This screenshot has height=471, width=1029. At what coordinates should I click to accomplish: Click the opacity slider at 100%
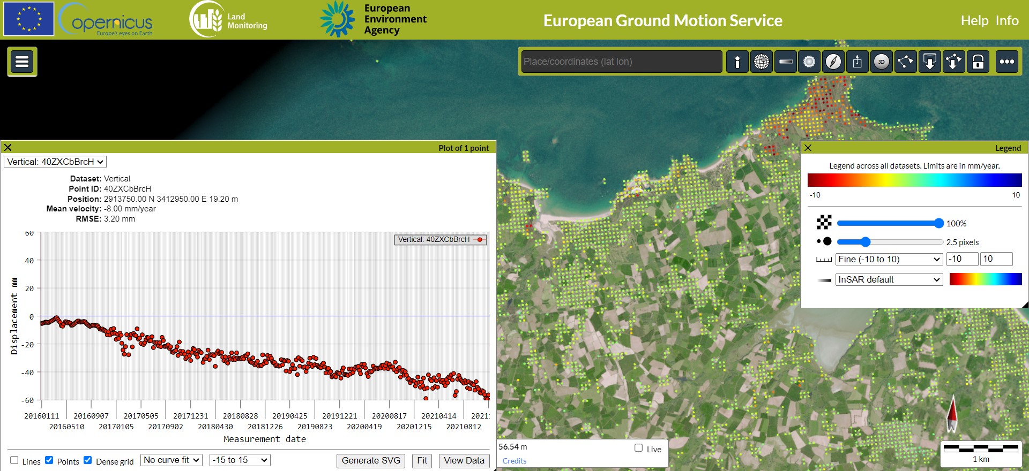pos(938,223)
